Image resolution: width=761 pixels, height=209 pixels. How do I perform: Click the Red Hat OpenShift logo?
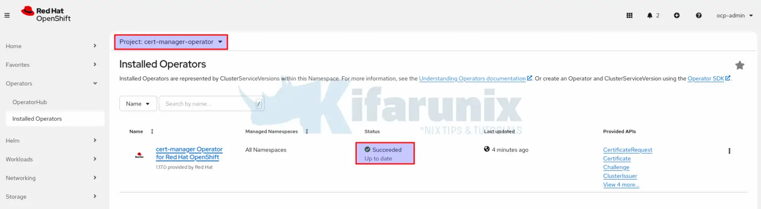tap(46, 14)
